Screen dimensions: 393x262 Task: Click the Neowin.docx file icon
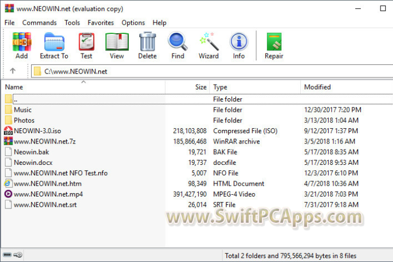(8, 162)
